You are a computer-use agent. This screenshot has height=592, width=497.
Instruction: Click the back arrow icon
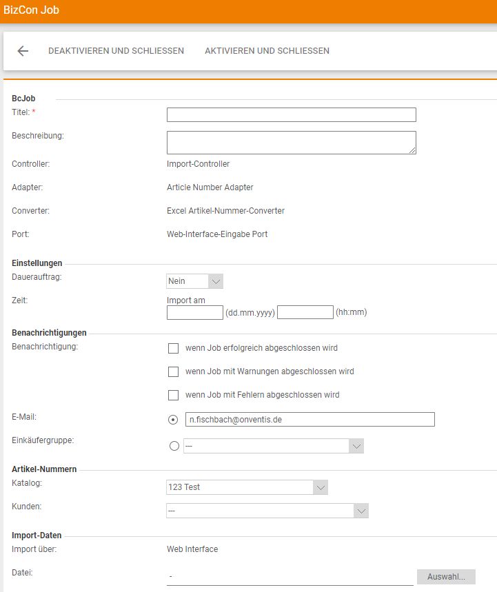(x=23, y=51)
